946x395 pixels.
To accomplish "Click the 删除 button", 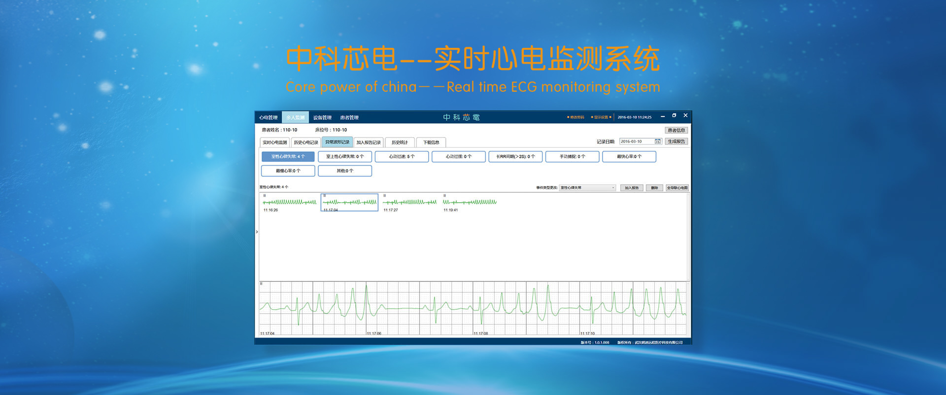I will click(654, 188).
